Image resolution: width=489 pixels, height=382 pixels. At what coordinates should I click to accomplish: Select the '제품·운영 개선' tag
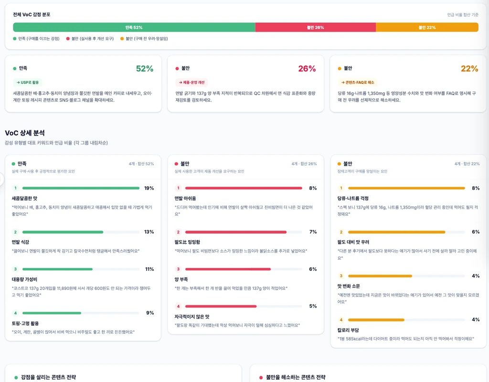click(x=192, y=82)
